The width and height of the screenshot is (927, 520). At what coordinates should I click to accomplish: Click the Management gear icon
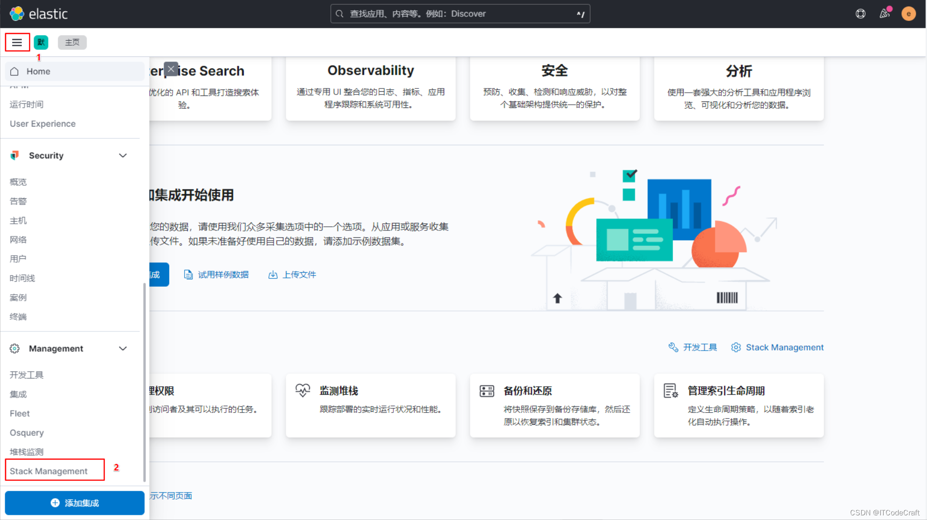pyautogui.click(x=15, y=349)
